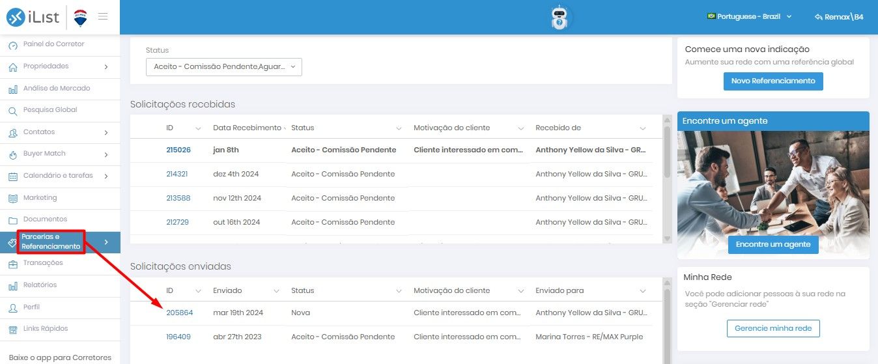878x364 pixels.
Task: Click the Marketing icon
Action: (x=13, y=198)
